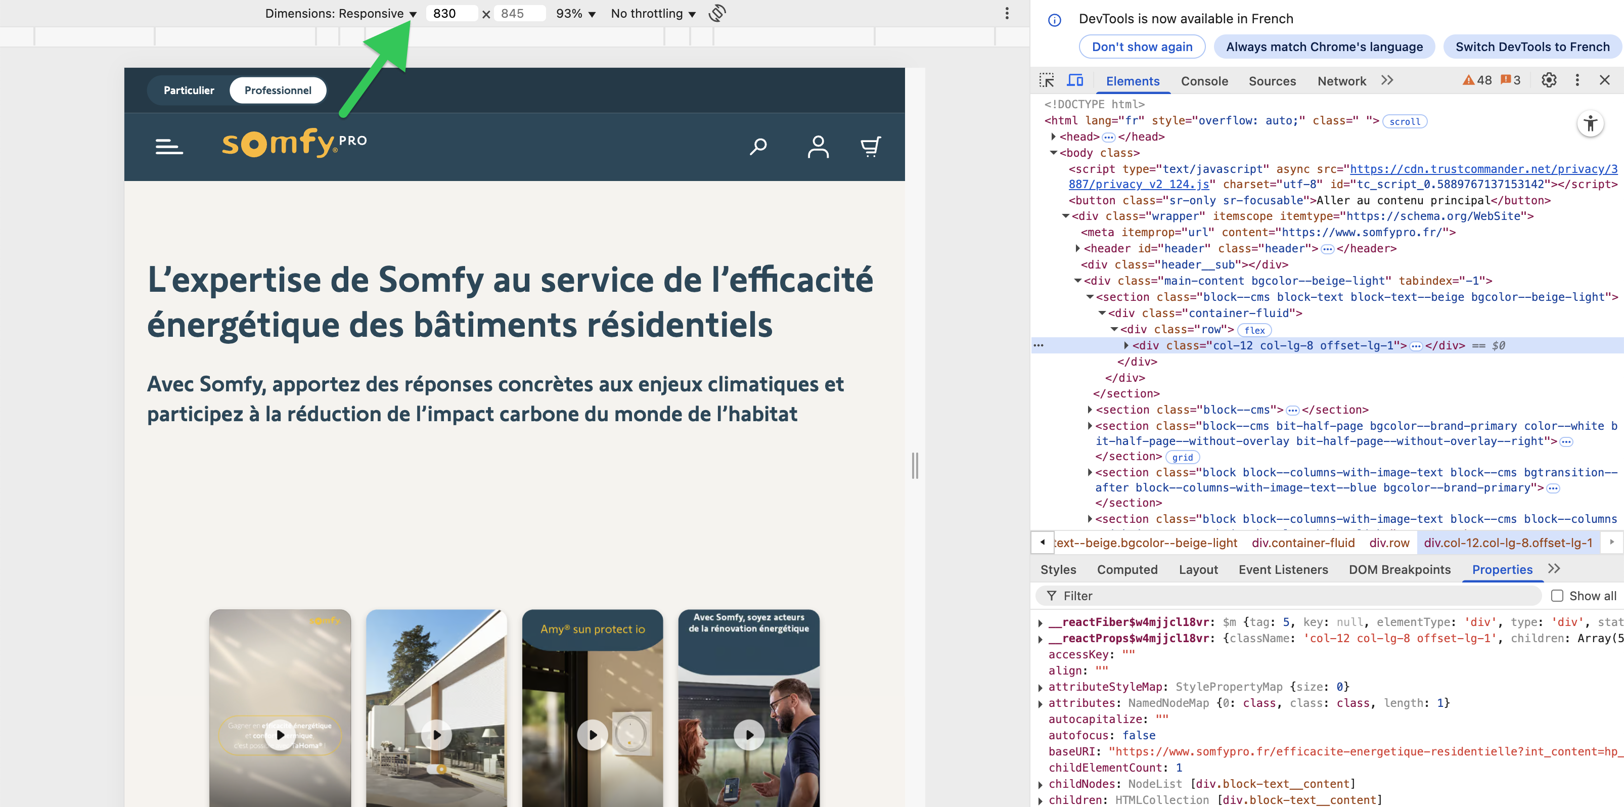This screenshot has height=807, width=1624.
Task: Enable the Show all checkbox
Action: click(1557, 595)
